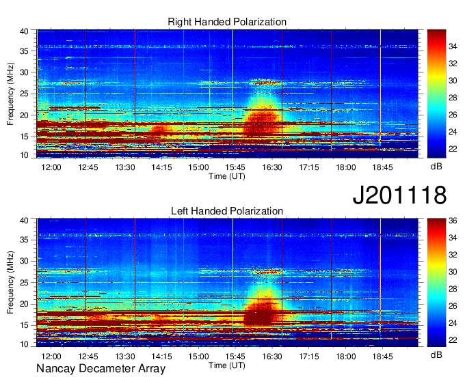465x377 pixels.
Task: Click the "36" tick on the lower color bar
Action: [453, 221]
